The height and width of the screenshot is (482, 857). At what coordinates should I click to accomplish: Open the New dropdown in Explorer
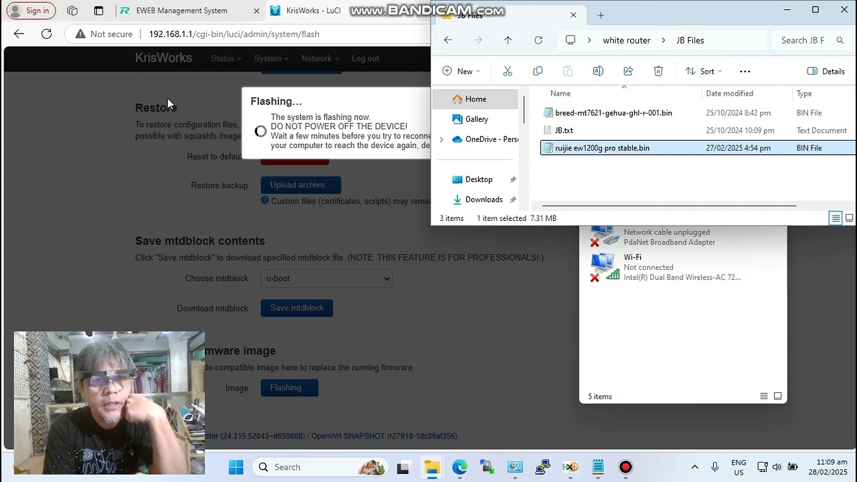tap(461, 71)
